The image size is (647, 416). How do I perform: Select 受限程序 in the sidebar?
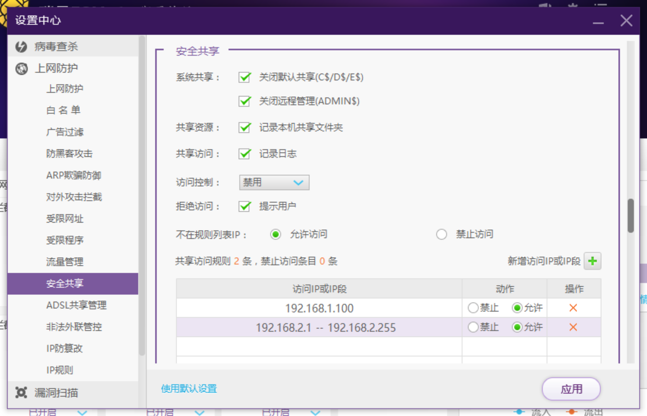[65, 240]
